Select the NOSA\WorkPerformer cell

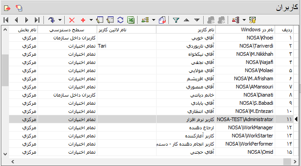[x=245, y=144]
